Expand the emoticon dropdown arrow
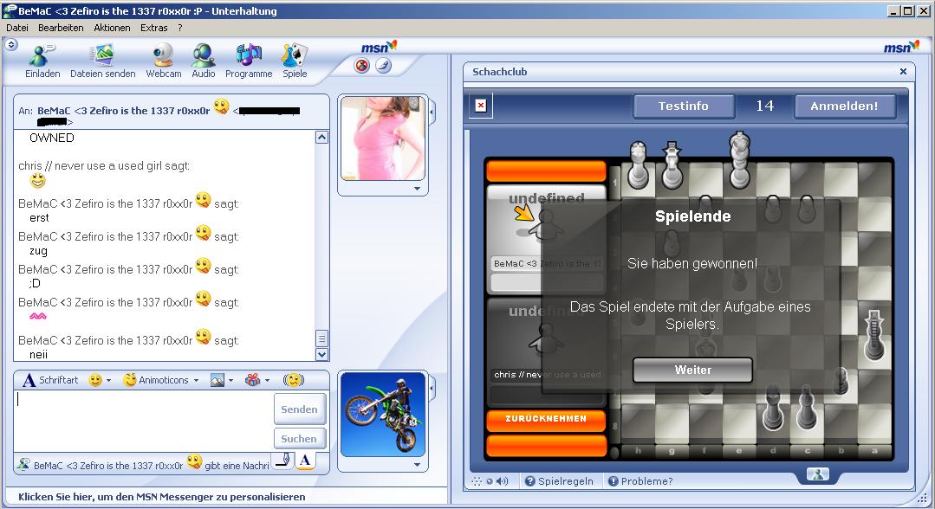This screenshot has width=935, height=509. (x=109, y=380)
